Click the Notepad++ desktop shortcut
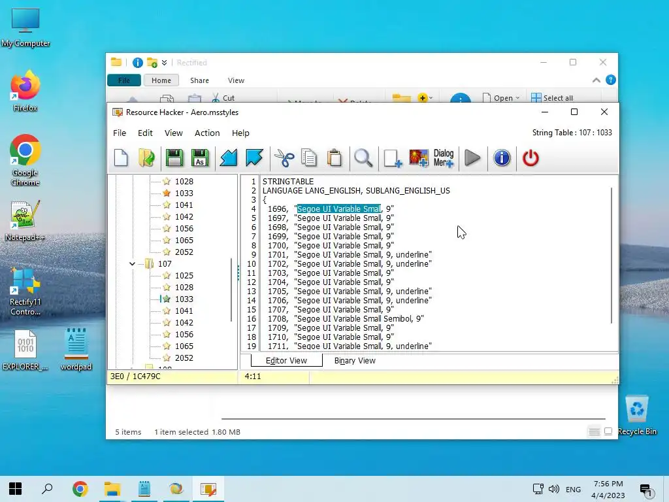This screenshot has width=669, height=502. coord(25,221)
